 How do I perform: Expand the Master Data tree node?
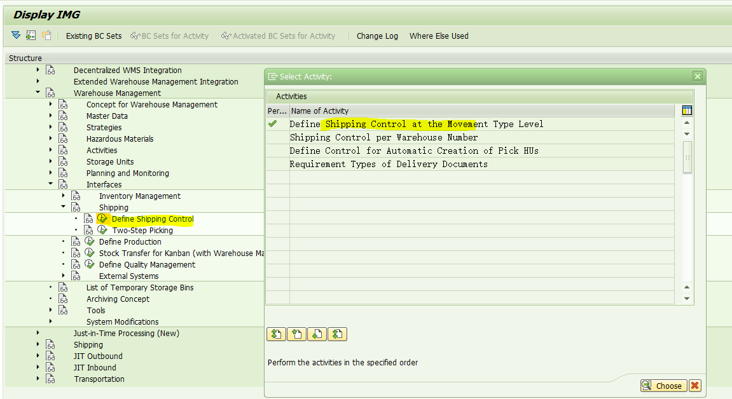pyautogui.click(x=50, y=116)
